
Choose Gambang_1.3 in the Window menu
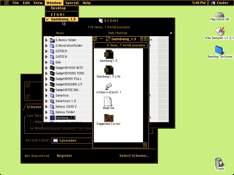tap(62, 19)
